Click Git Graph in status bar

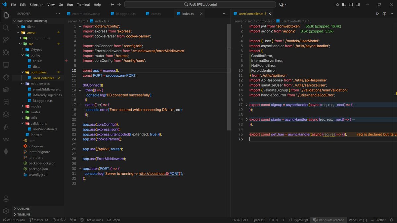[113, 220]
